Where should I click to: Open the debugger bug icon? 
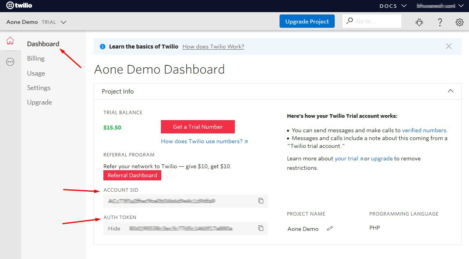(x=419, y=22)
